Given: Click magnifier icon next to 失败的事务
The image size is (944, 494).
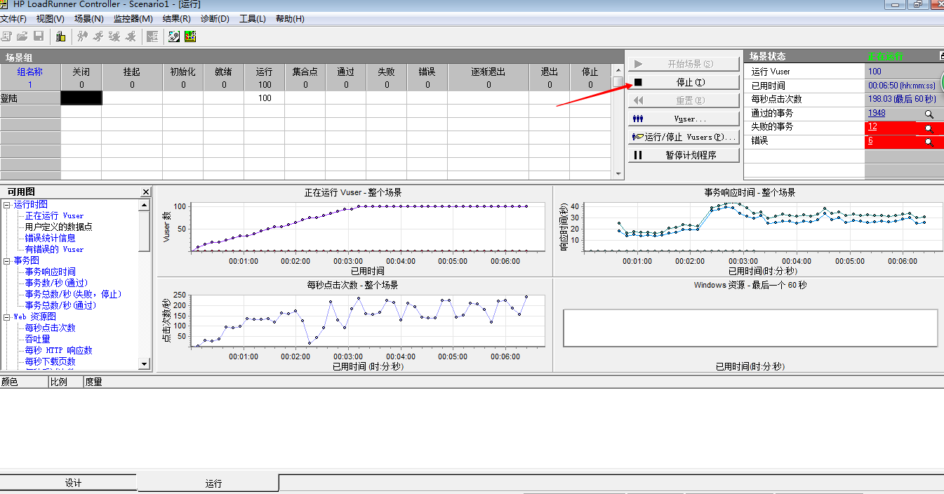Looking at the screenshot, I should pos(929,128).
